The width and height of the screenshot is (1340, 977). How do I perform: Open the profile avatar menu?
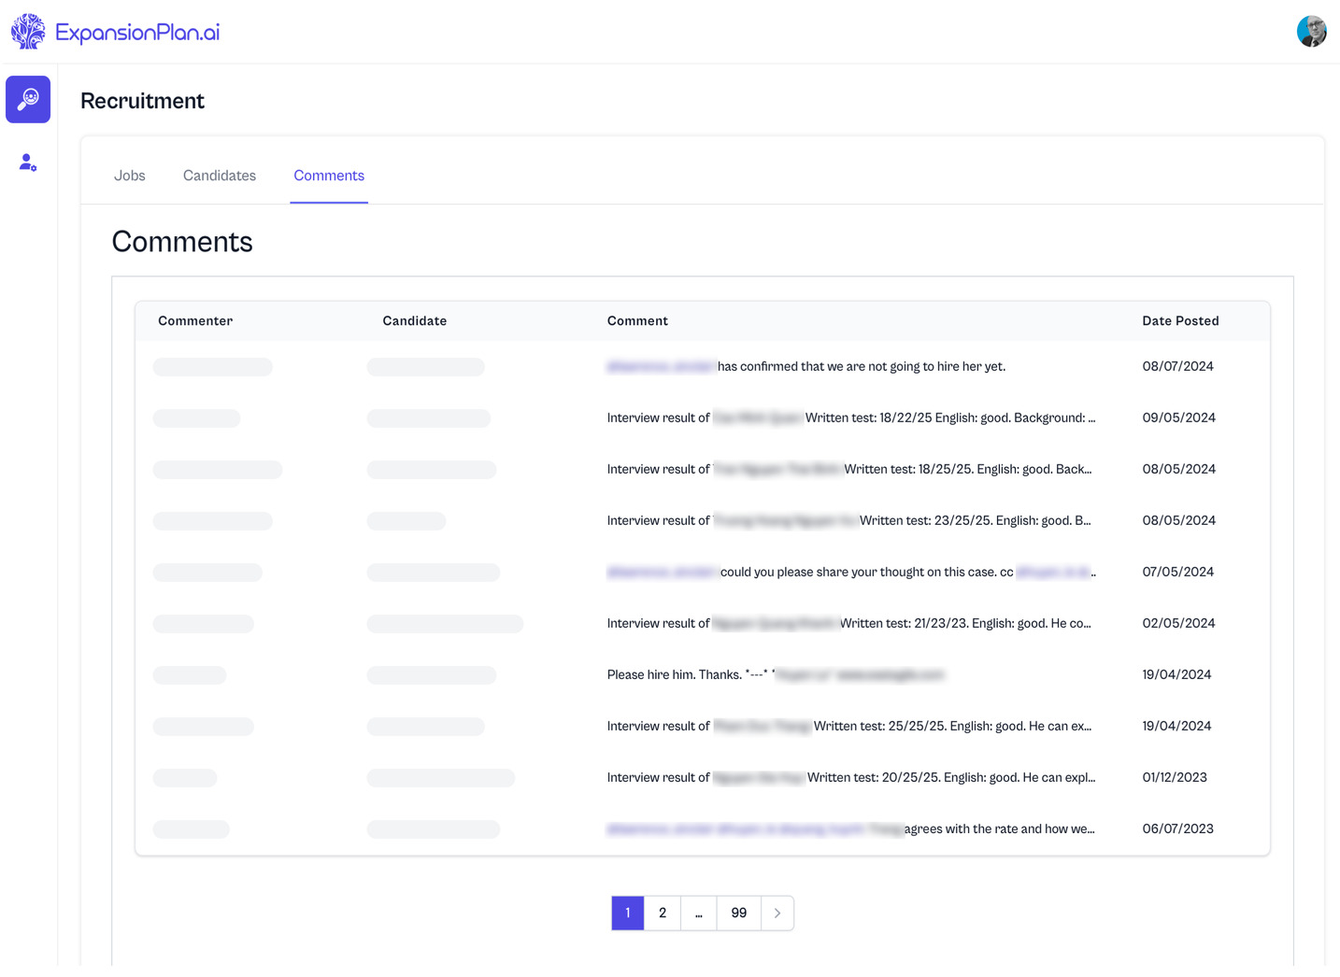[x=1311, y=32]
